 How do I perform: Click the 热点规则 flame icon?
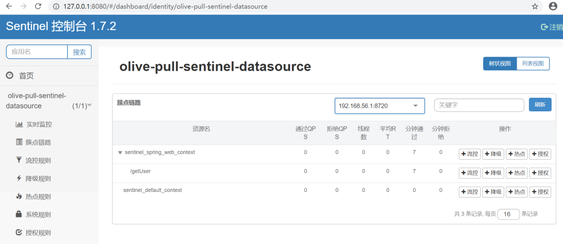(19, 196)
